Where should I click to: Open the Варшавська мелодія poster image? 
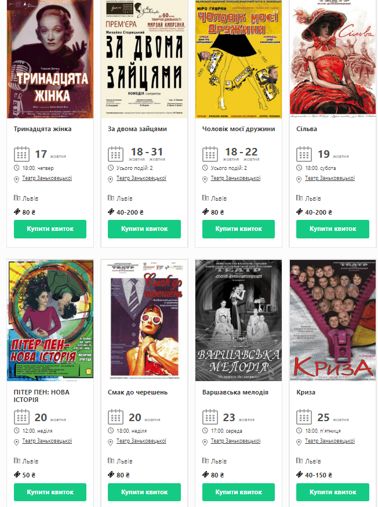238,320
